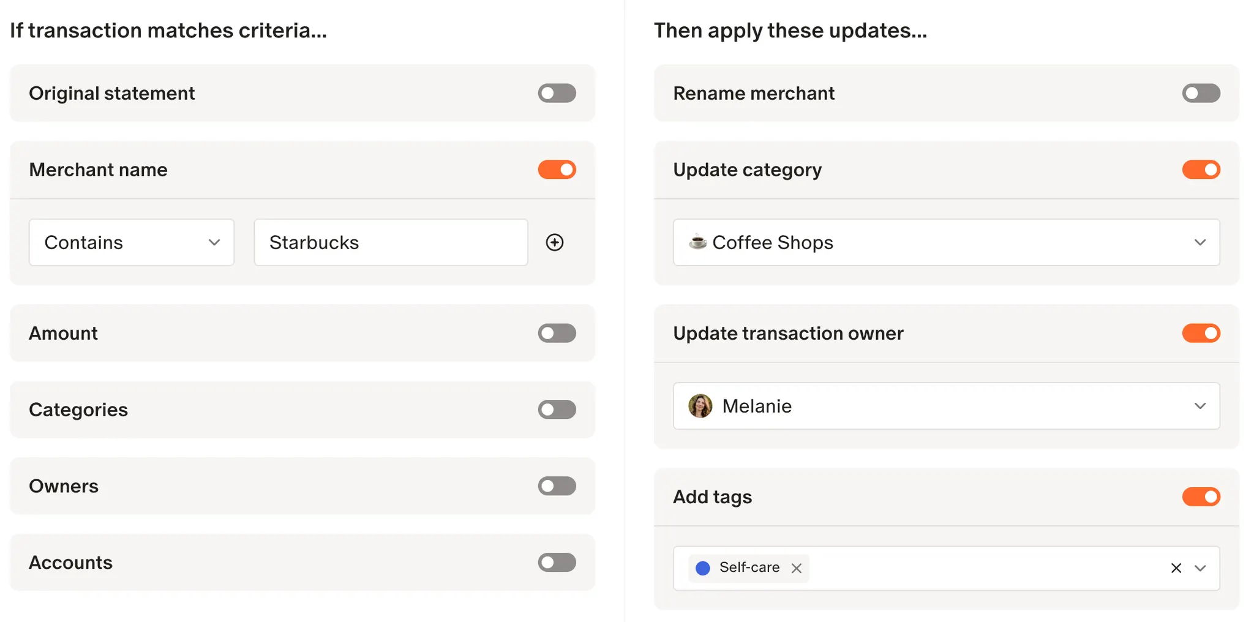Clear all tags in Add tags field
This screenshot has height=622, width=1254.
coord(1176,568)
